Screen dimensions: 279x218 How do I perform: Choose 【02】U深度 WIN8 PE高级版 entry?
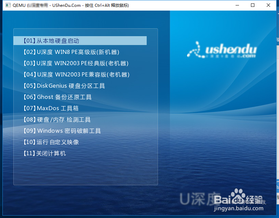71,52
